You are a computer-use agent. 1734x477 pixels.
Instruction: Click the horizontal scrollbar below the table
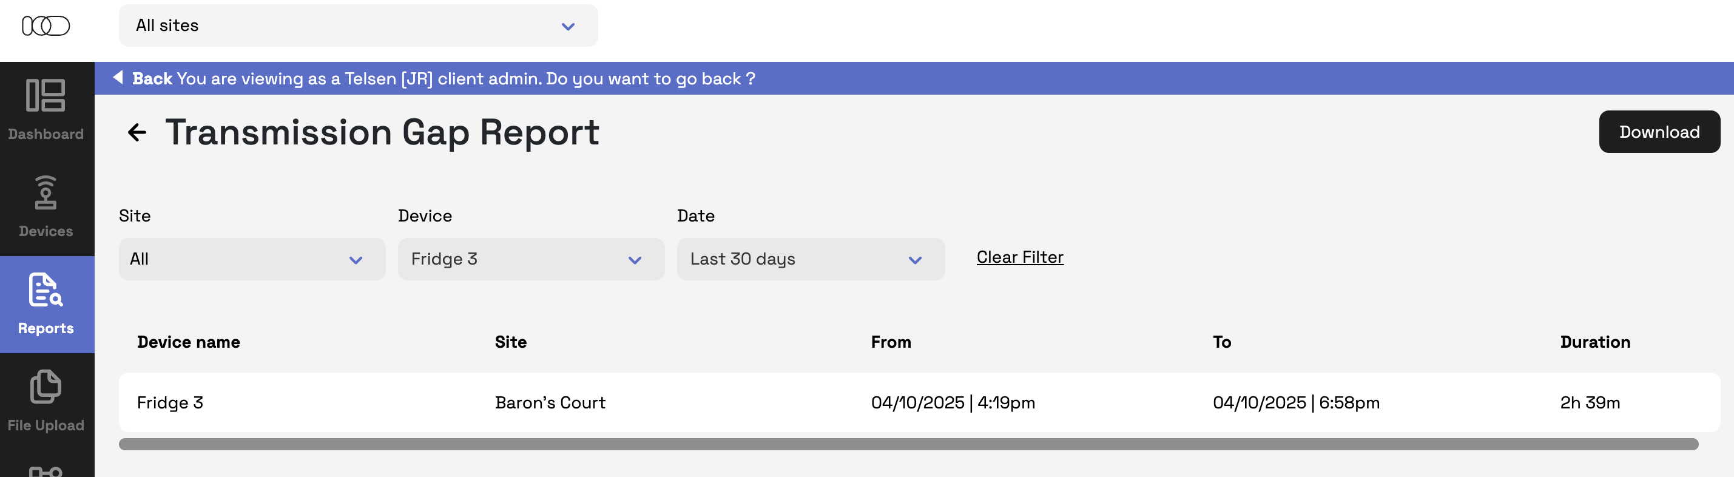tap(908, 444)
